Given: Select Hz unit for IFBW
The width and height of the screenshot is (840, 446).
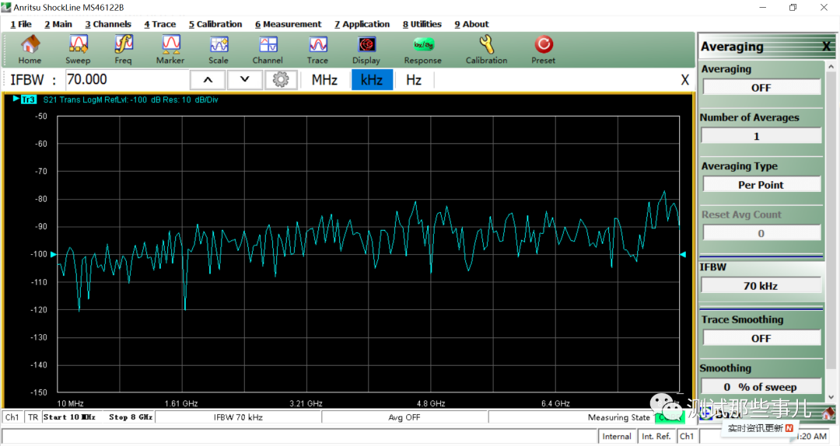Looking at the screenshot, I should pyautogui.click(x=414, y=80).
